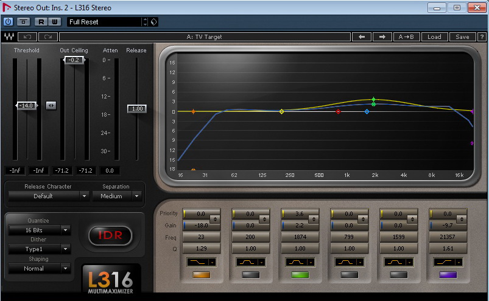Image resolution: width=489 pixels, height=301 pixels.
Task: Enable the W write automation button
Action: coord(55,22)
